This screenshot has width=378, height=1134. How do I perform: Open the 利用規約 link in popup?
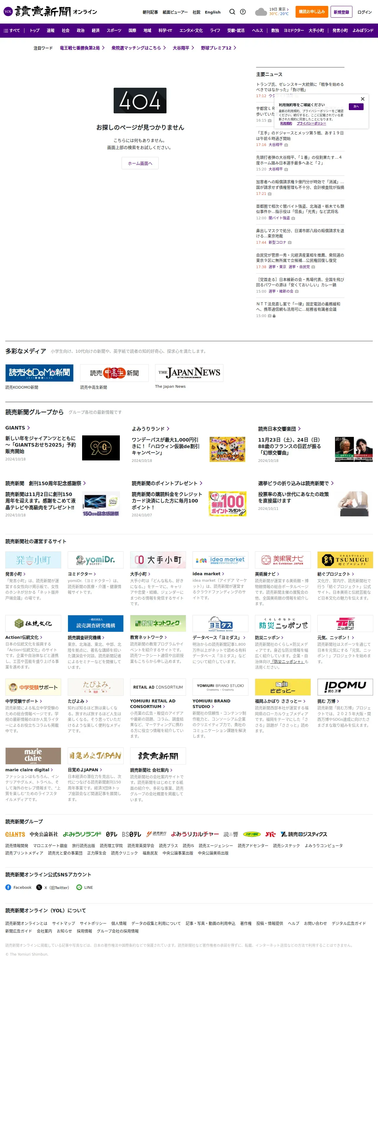[286, 123]
